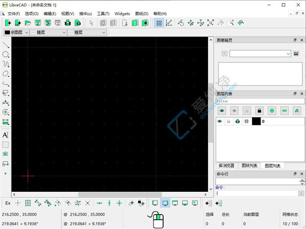This screenshot has height=229, width=306.
Task: Click the Window Zoom magnifier icon
Action: 231,23
